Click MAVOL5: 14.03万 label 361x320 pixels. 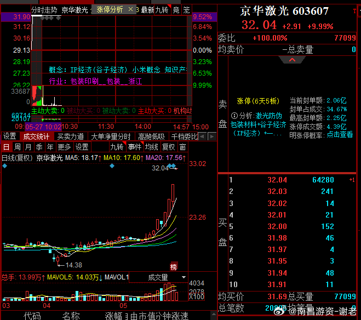pos(75,277)
